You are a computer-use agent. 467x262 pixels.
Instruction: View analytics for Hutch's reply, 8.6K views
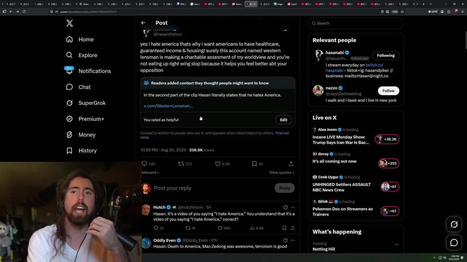tap(257, 228)
